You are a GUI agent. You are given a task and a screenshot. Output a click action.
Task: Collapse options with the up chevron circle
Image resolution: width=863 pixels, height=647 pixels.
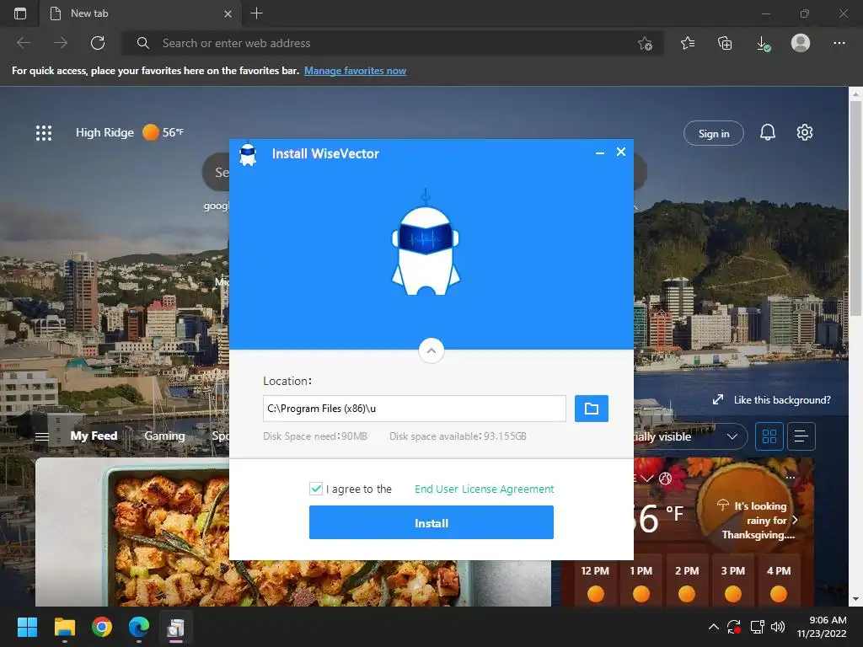pyautogui.click(x=431, y=350)
